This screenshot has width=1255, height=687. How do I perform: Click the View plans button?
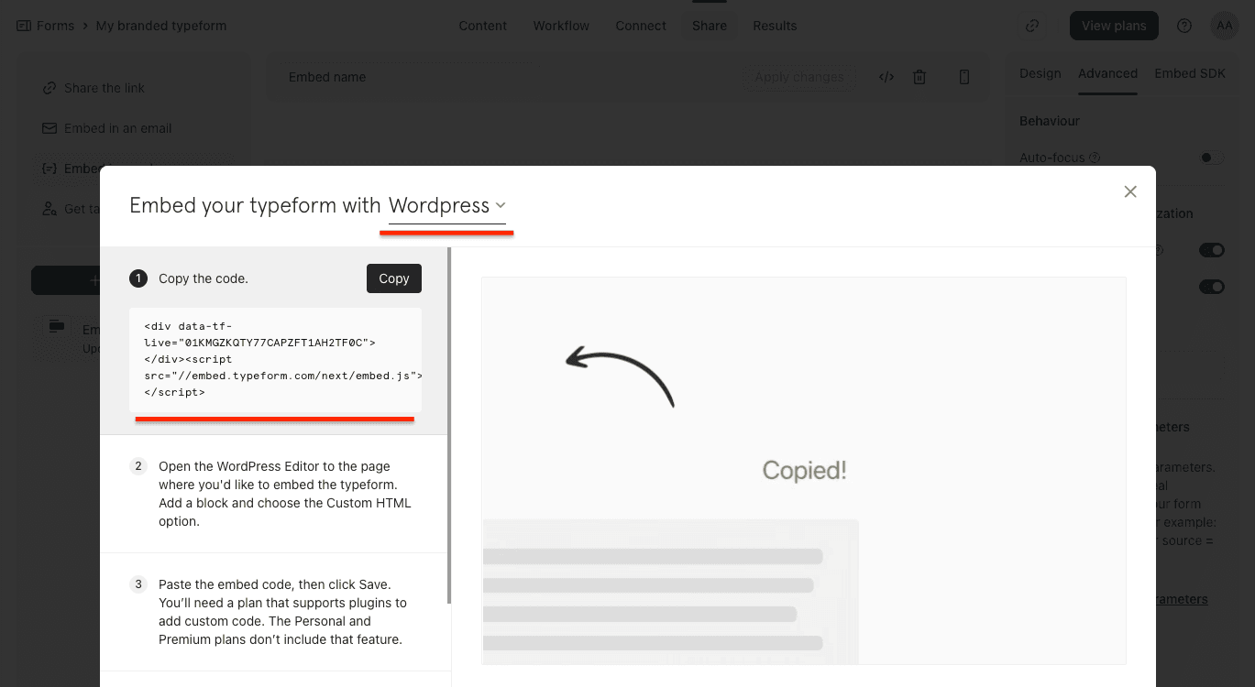pos(1114,25)
